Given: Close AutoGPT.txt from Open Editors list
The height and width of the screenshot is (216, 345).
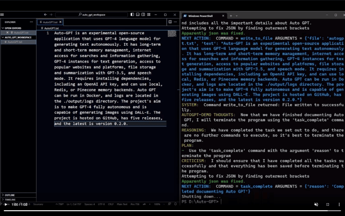Looking at the screenshot, I should click(x=7, y=33).
